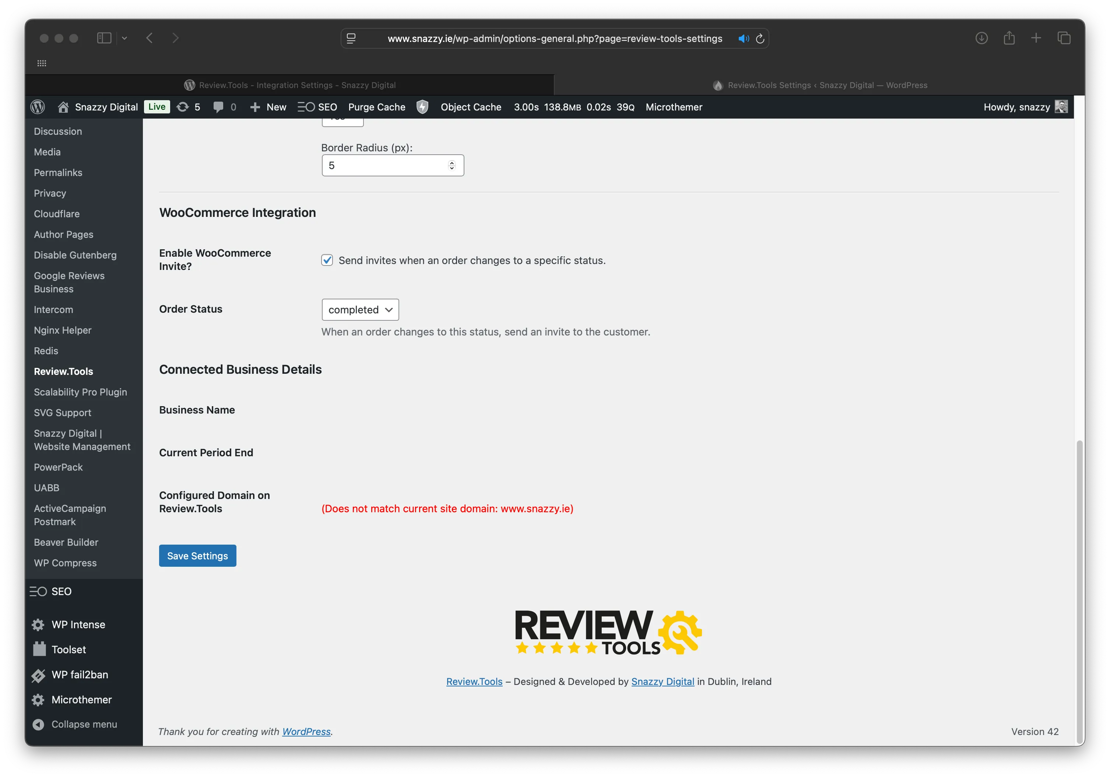
Task: Click the shield icon beside Purge Cache
Action: click(422, 107)
